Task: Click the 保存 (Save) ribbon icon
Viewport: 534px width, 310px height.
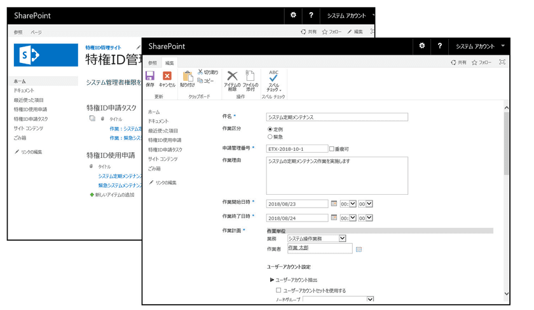Action: pyautogui.click(x=150, y=78)
